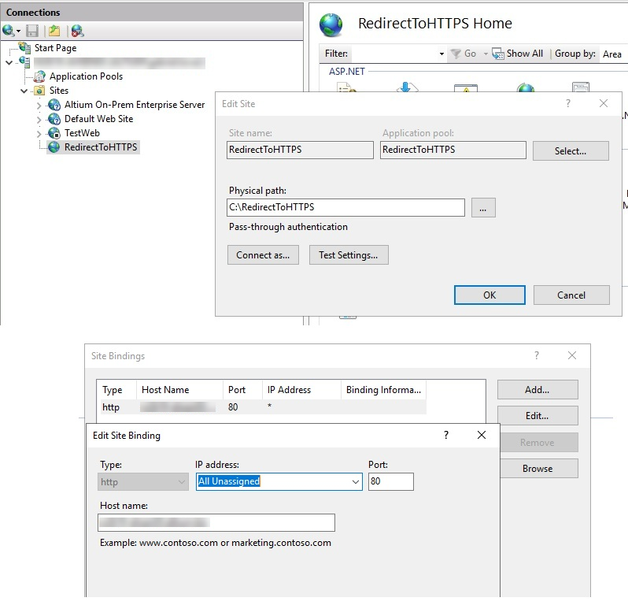This screenshot has width=628, height=605.
Task: Open the Group by Area dropdown
Action: coord(612,54)
